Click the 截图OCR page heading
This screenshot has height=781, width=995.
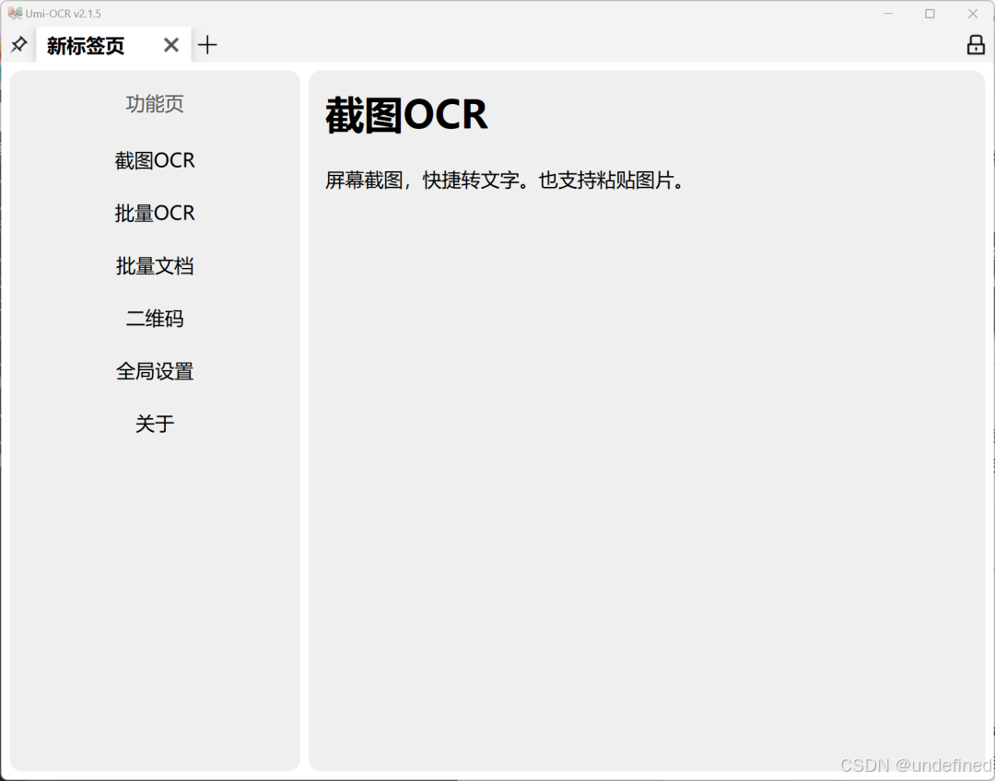pos(407,114)
